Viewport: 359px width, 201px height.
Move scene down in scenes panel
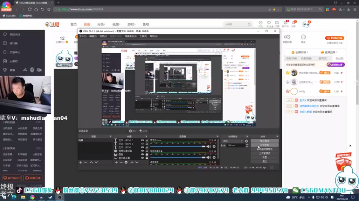click(96, 162)
